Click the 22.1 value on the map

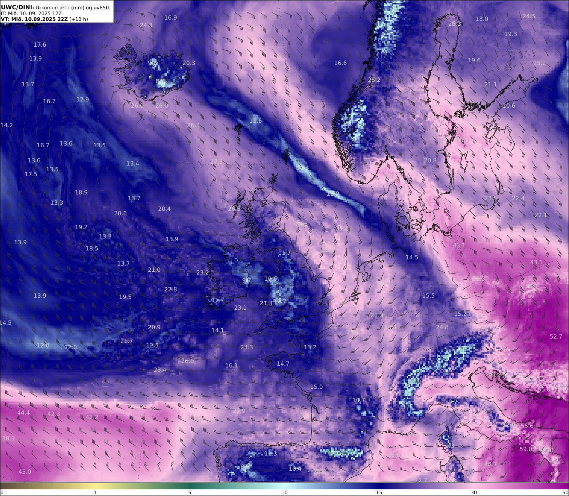tap(541, 215)
